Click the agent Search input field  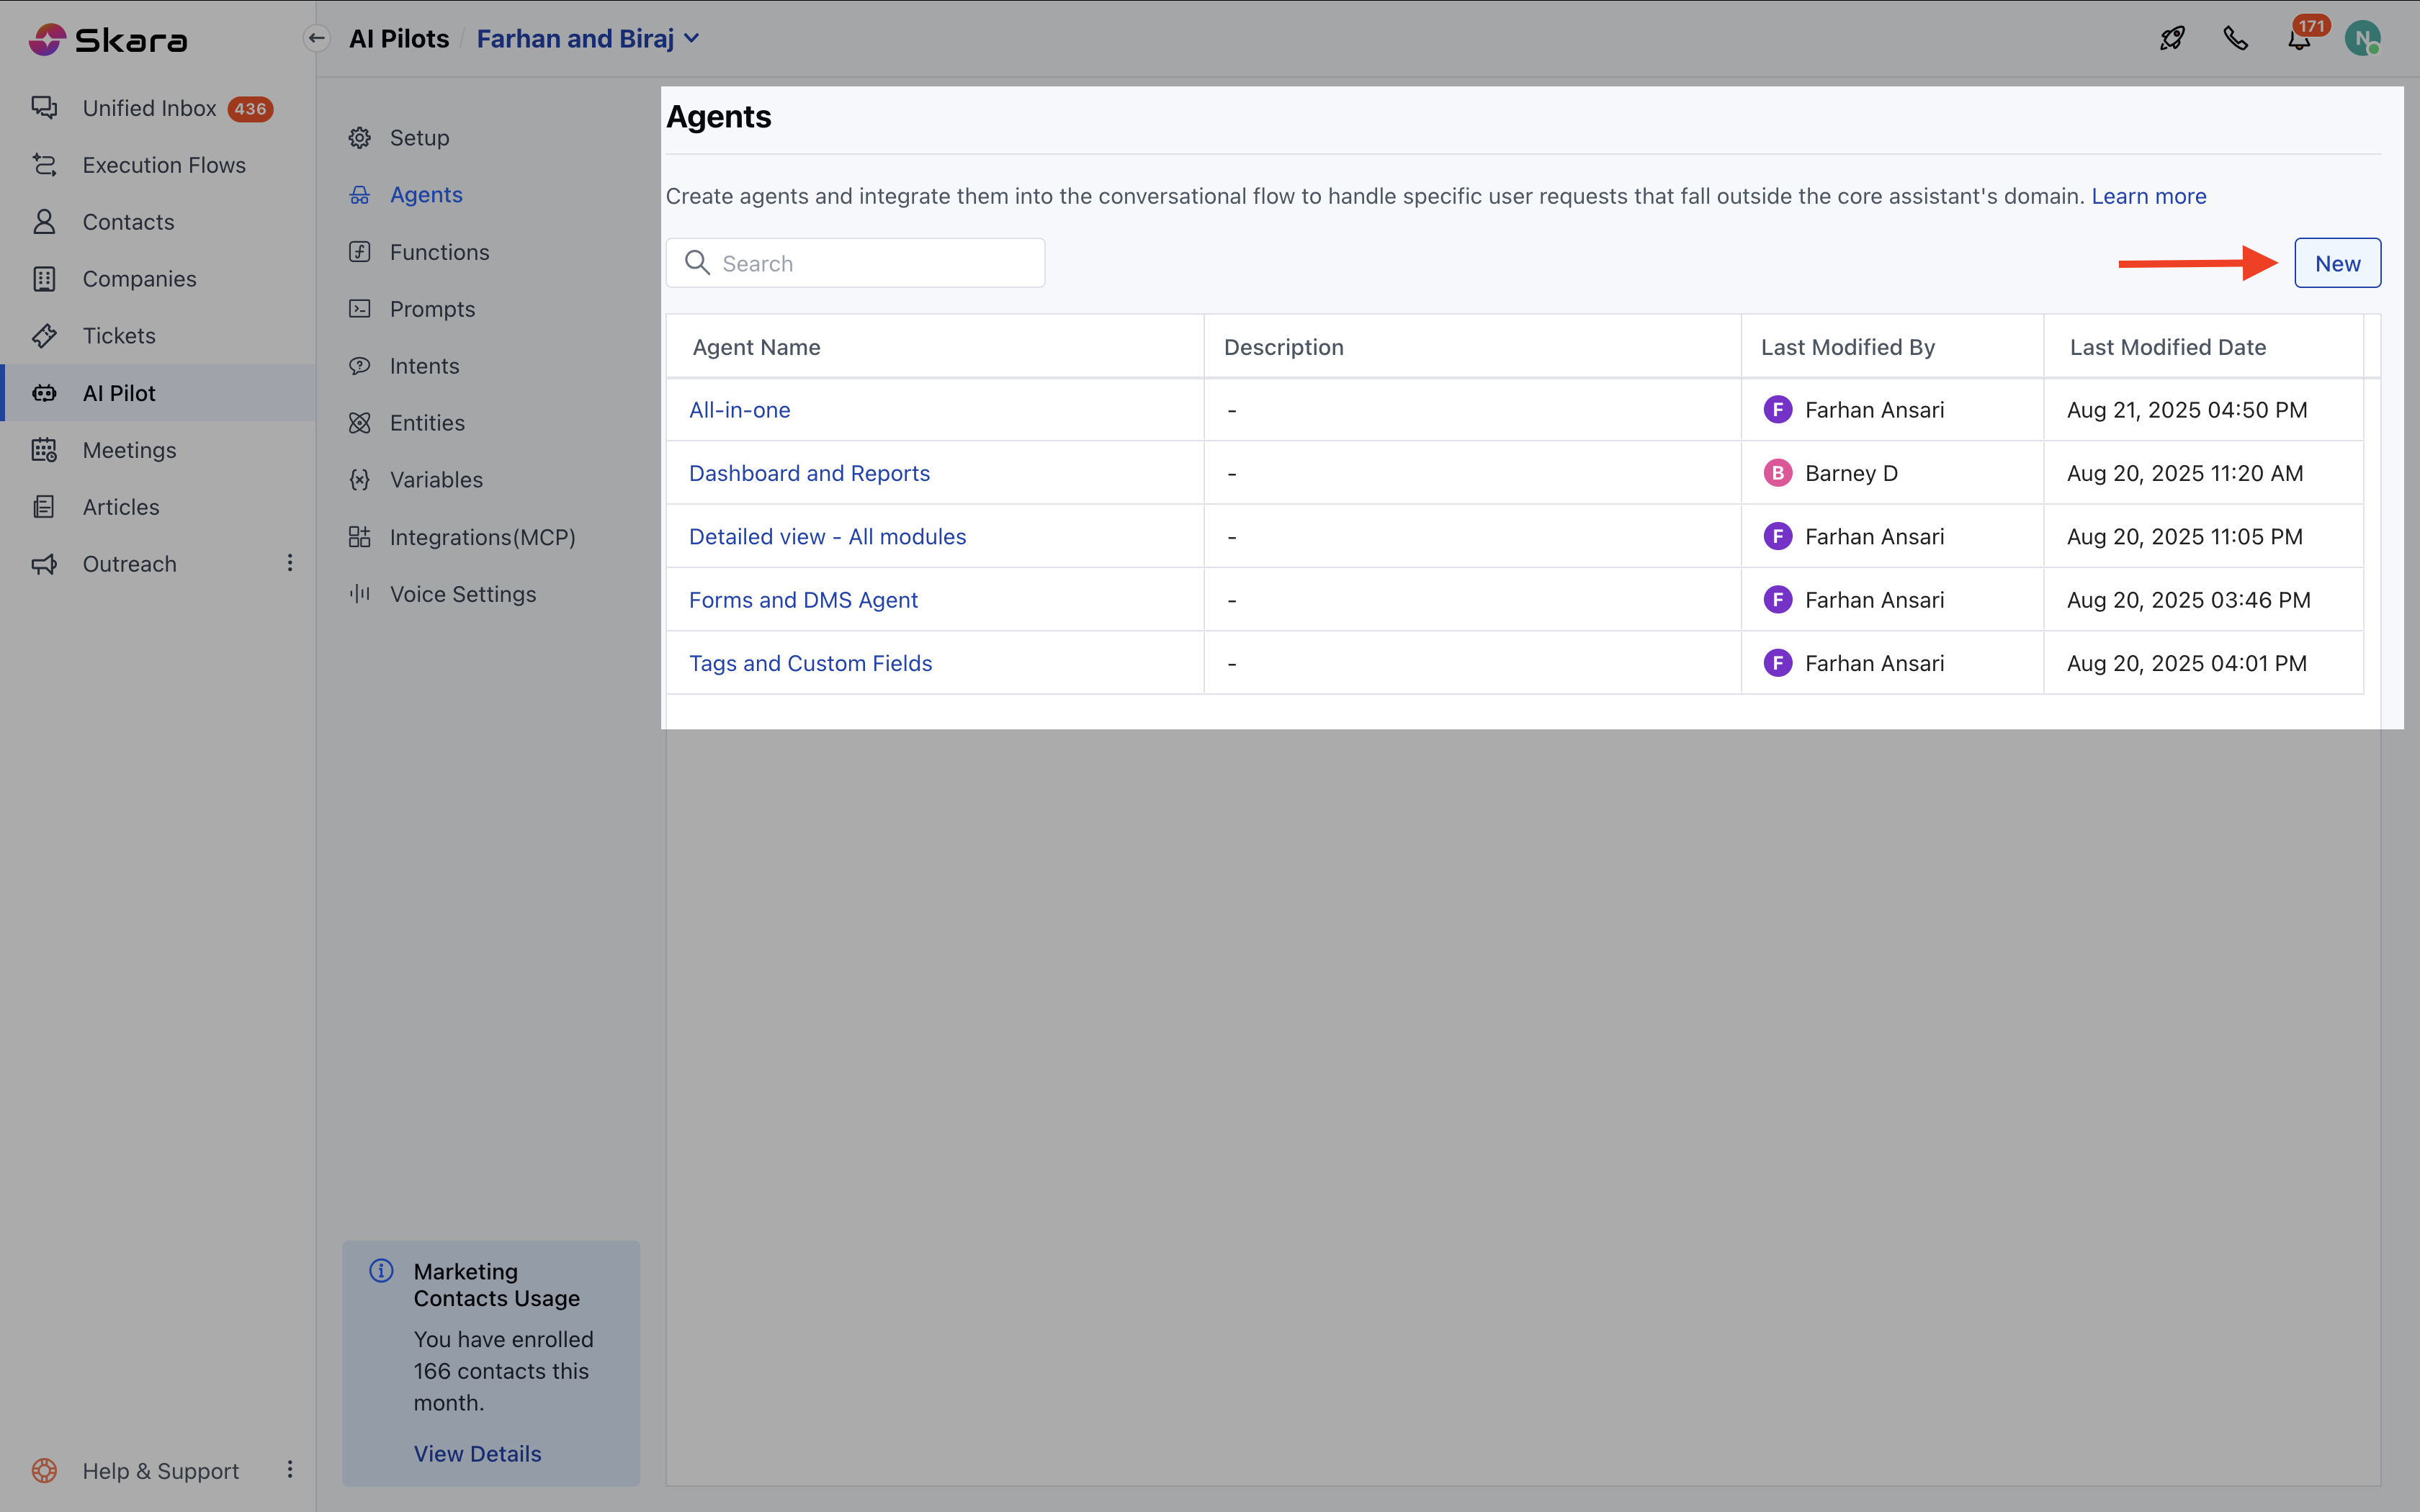coord(870,263)
